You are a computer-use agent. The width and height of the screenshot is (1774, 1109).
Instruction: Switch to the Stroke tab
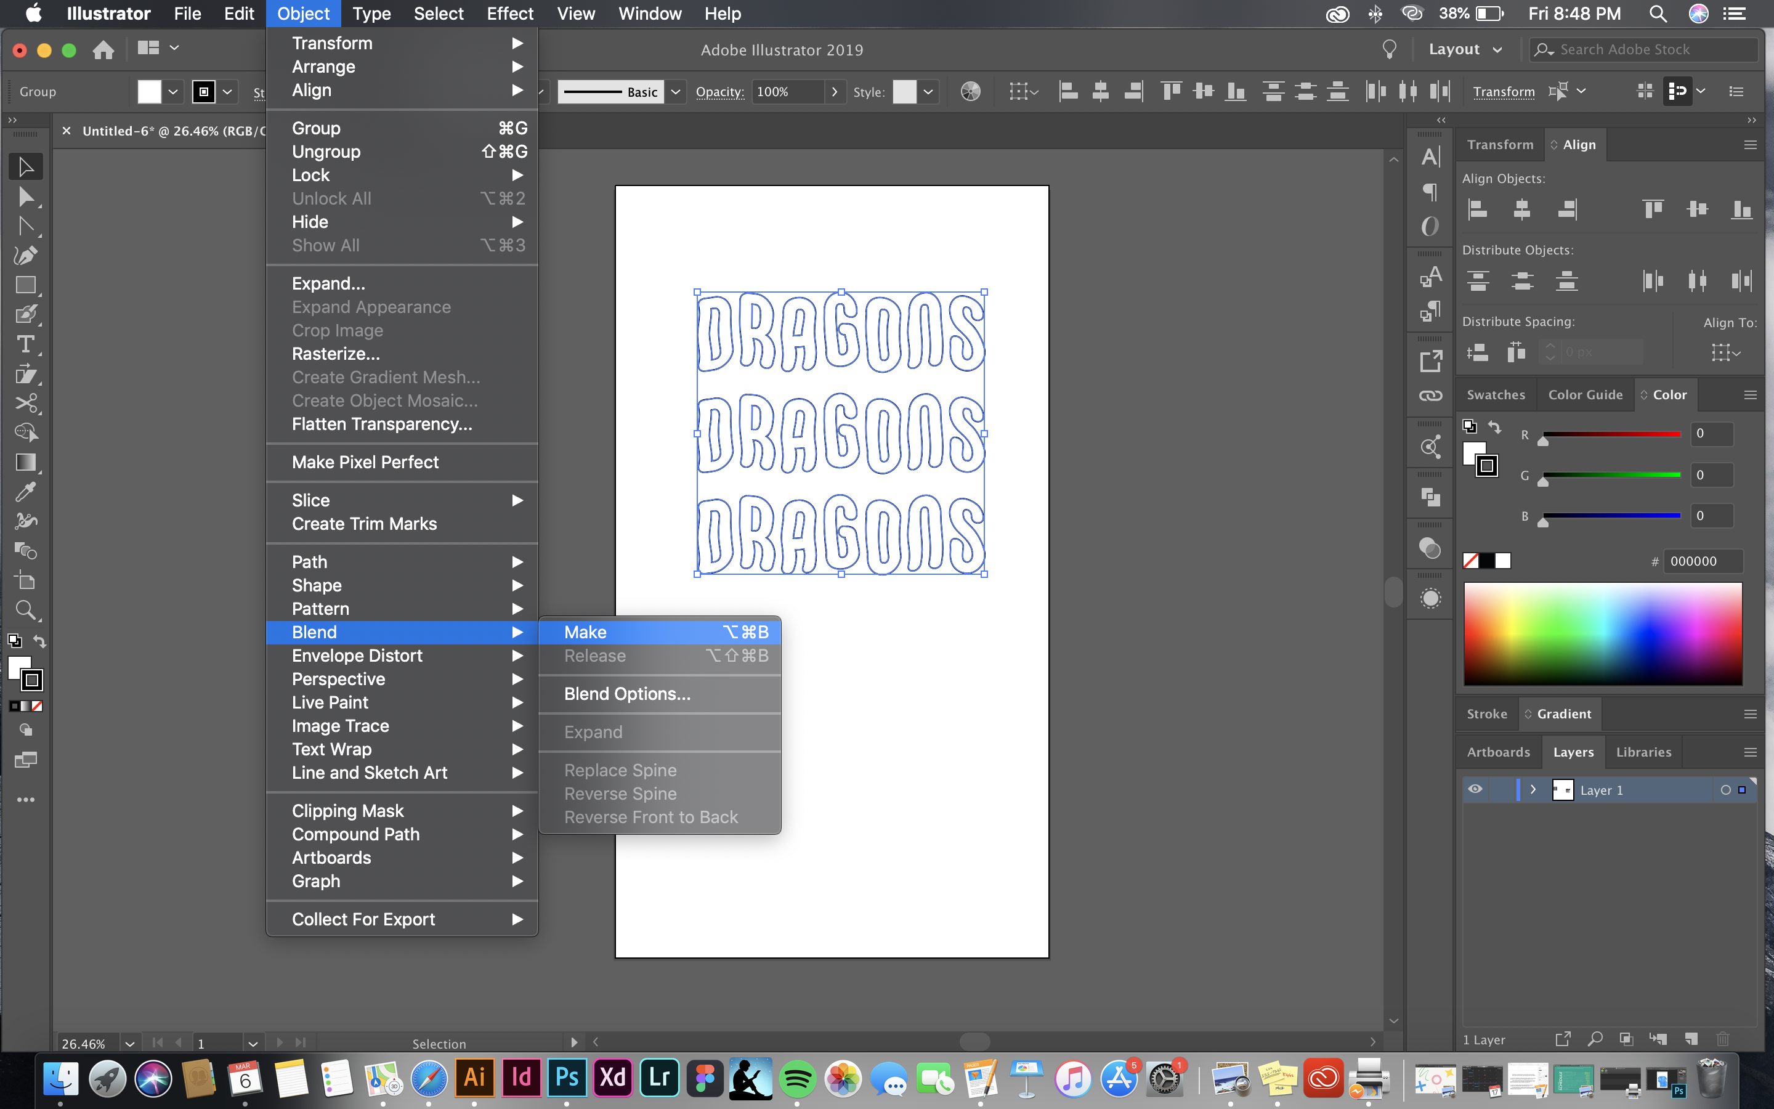tap(1486, 713)
